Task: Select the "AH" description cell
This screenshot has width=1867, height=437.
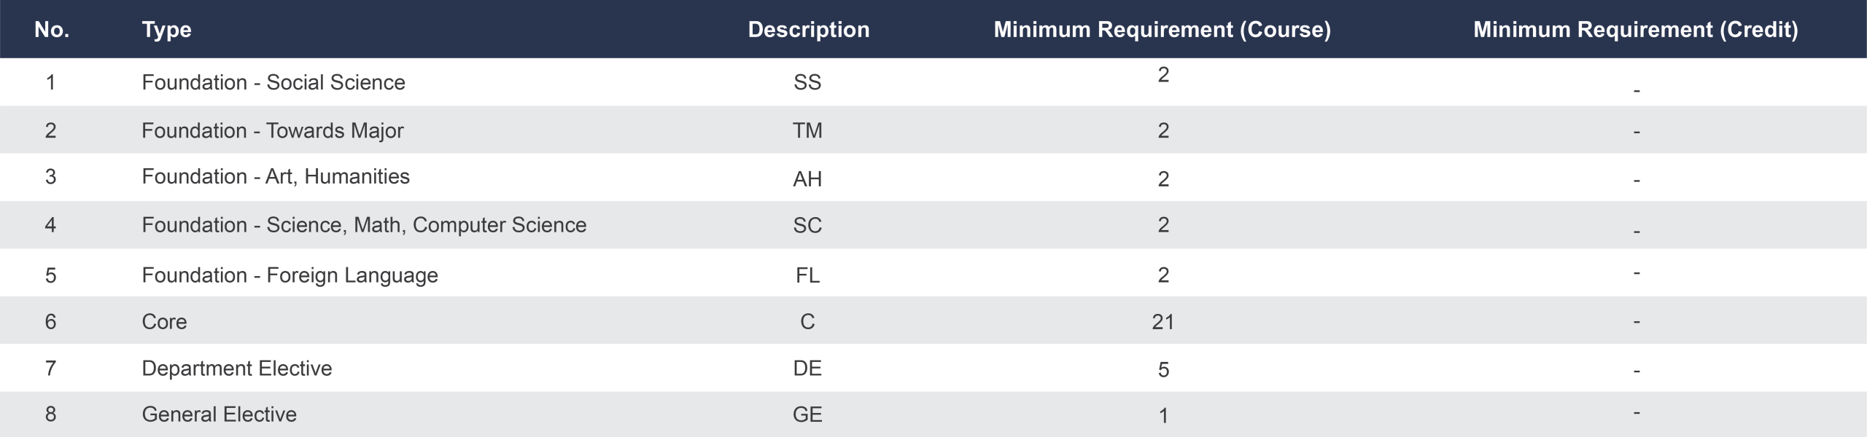Action: point(807,179)
